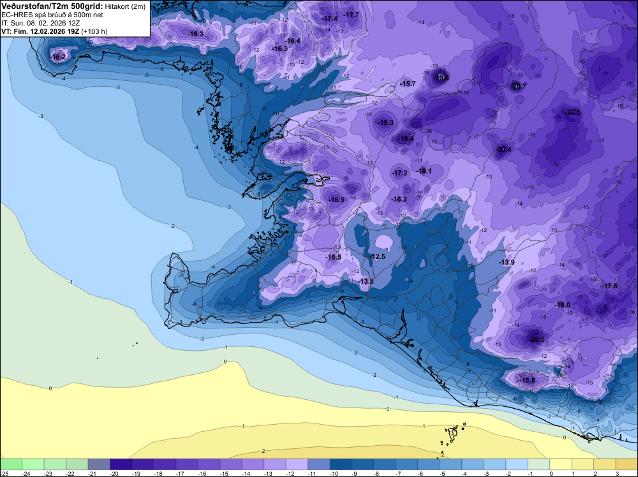
Task: Click the '-15.5' temperature value on the map
Action: (333, 257)
